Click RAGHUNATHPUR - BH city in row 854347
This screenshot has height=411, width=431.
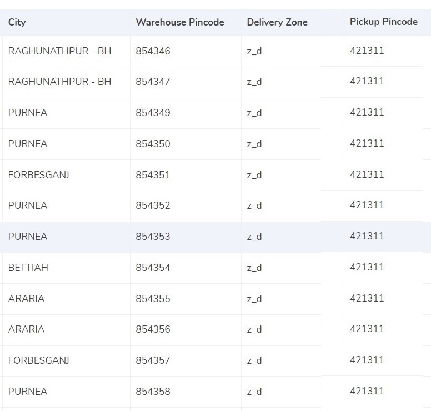(x=59, y=82)
